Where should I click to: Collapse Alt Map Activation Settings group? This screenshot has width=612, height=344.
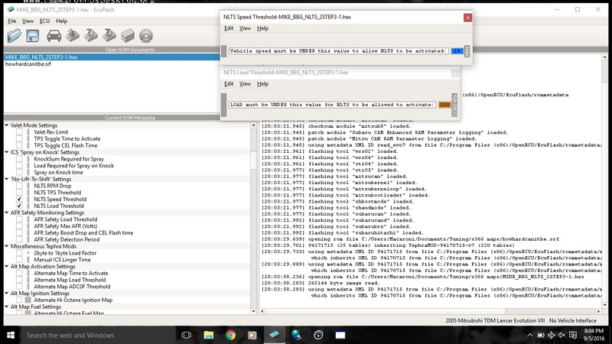click(x=7, y=266)
